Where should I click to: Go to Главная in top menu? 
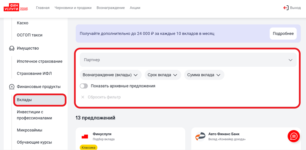pyautogui.click(x=43, y=8)
